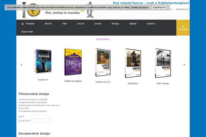Select LP/CD in the navigation bar
206x137 pixels.
point(81,24)
